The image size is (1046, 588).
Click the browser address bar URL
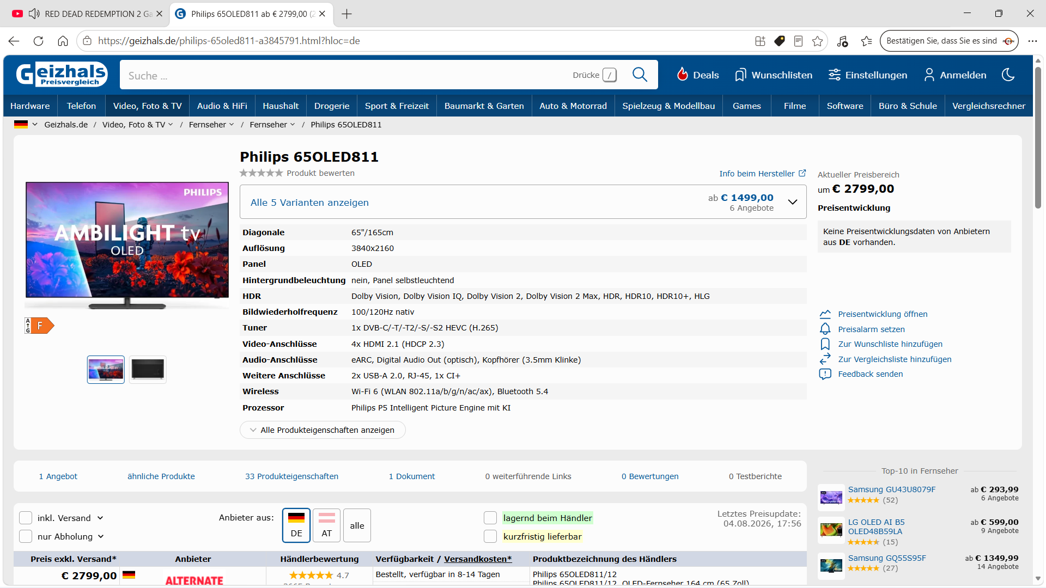229,41
